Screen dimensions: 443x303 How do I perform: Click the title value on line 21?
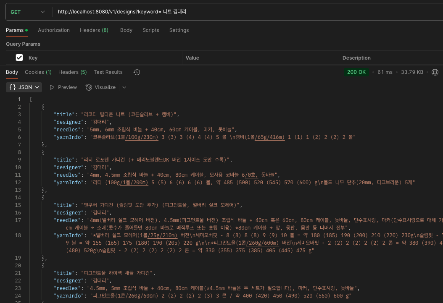click(x=117, y=273)
